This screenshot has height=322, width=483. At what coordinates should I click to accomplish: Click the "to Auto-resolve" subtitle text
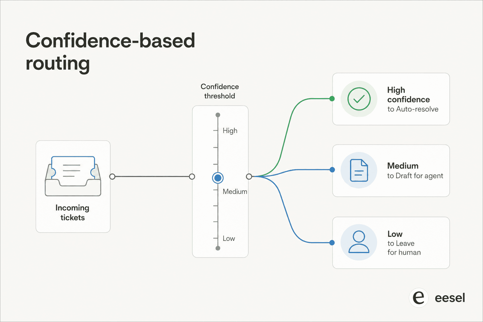[x=413, y=109]
